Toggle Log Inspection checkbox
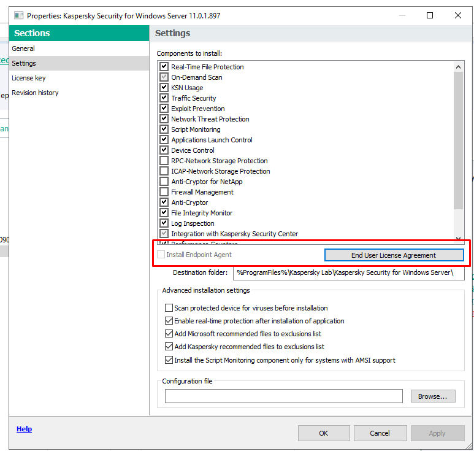 pyautogui.click(x=164, y=223)
